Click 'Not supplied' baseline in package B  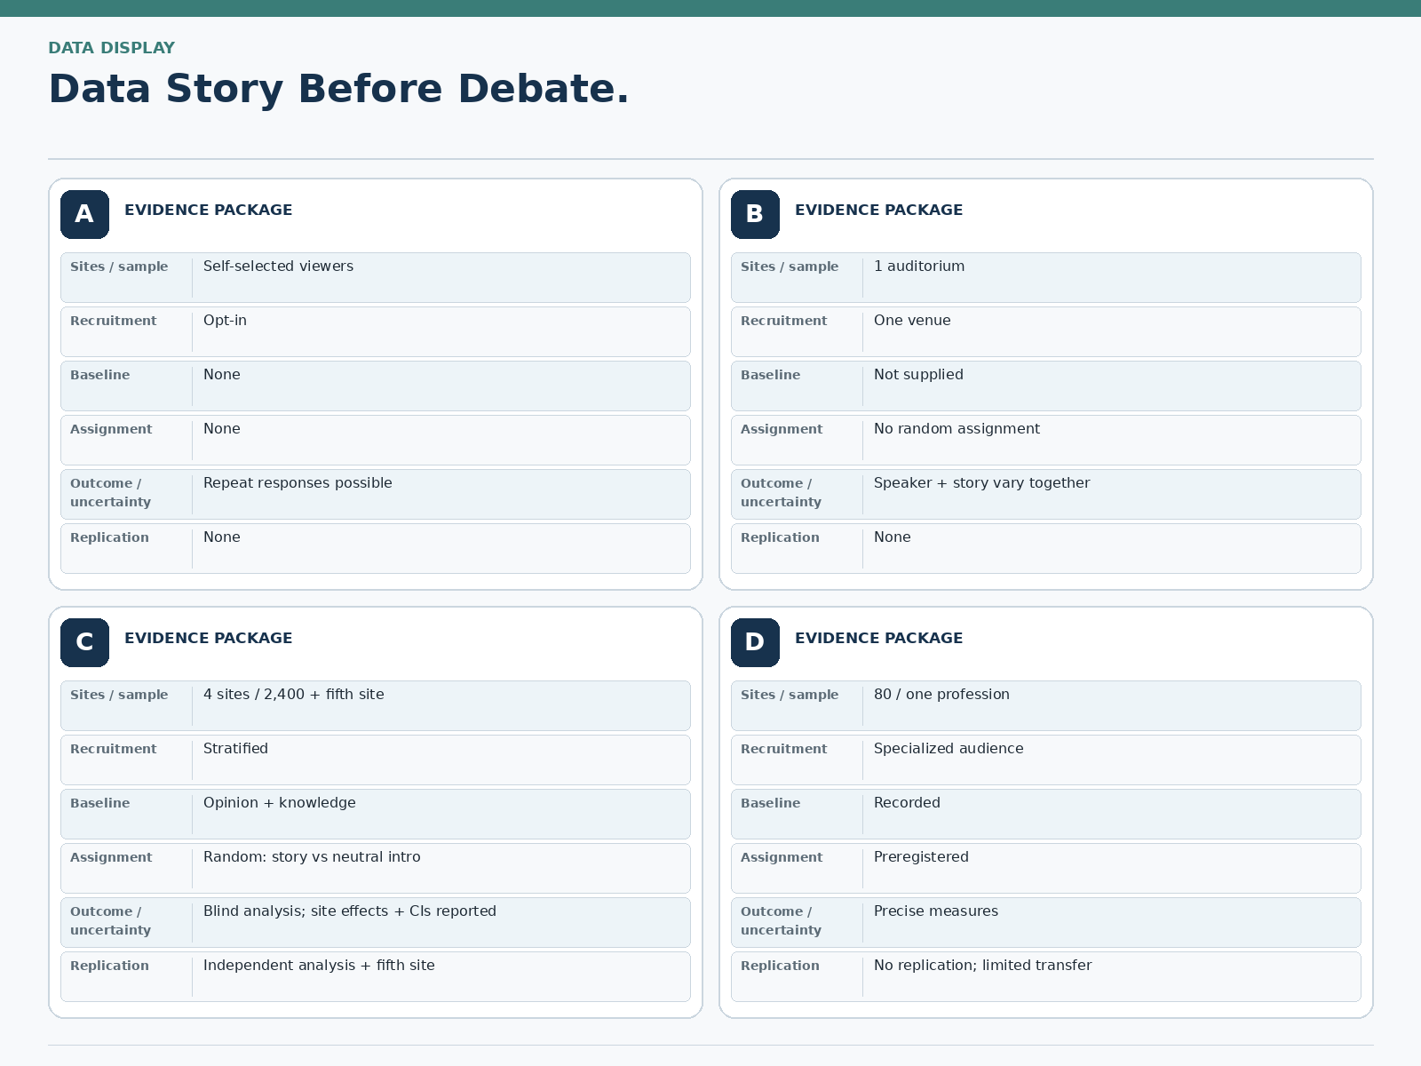(x=918, y=375)
